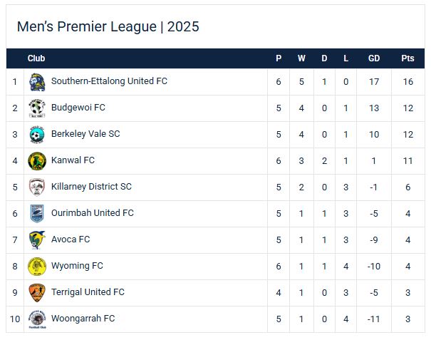
Task: Click the Wyoming FC club logo
Action: pyautogui.click(x=37, y=267)
